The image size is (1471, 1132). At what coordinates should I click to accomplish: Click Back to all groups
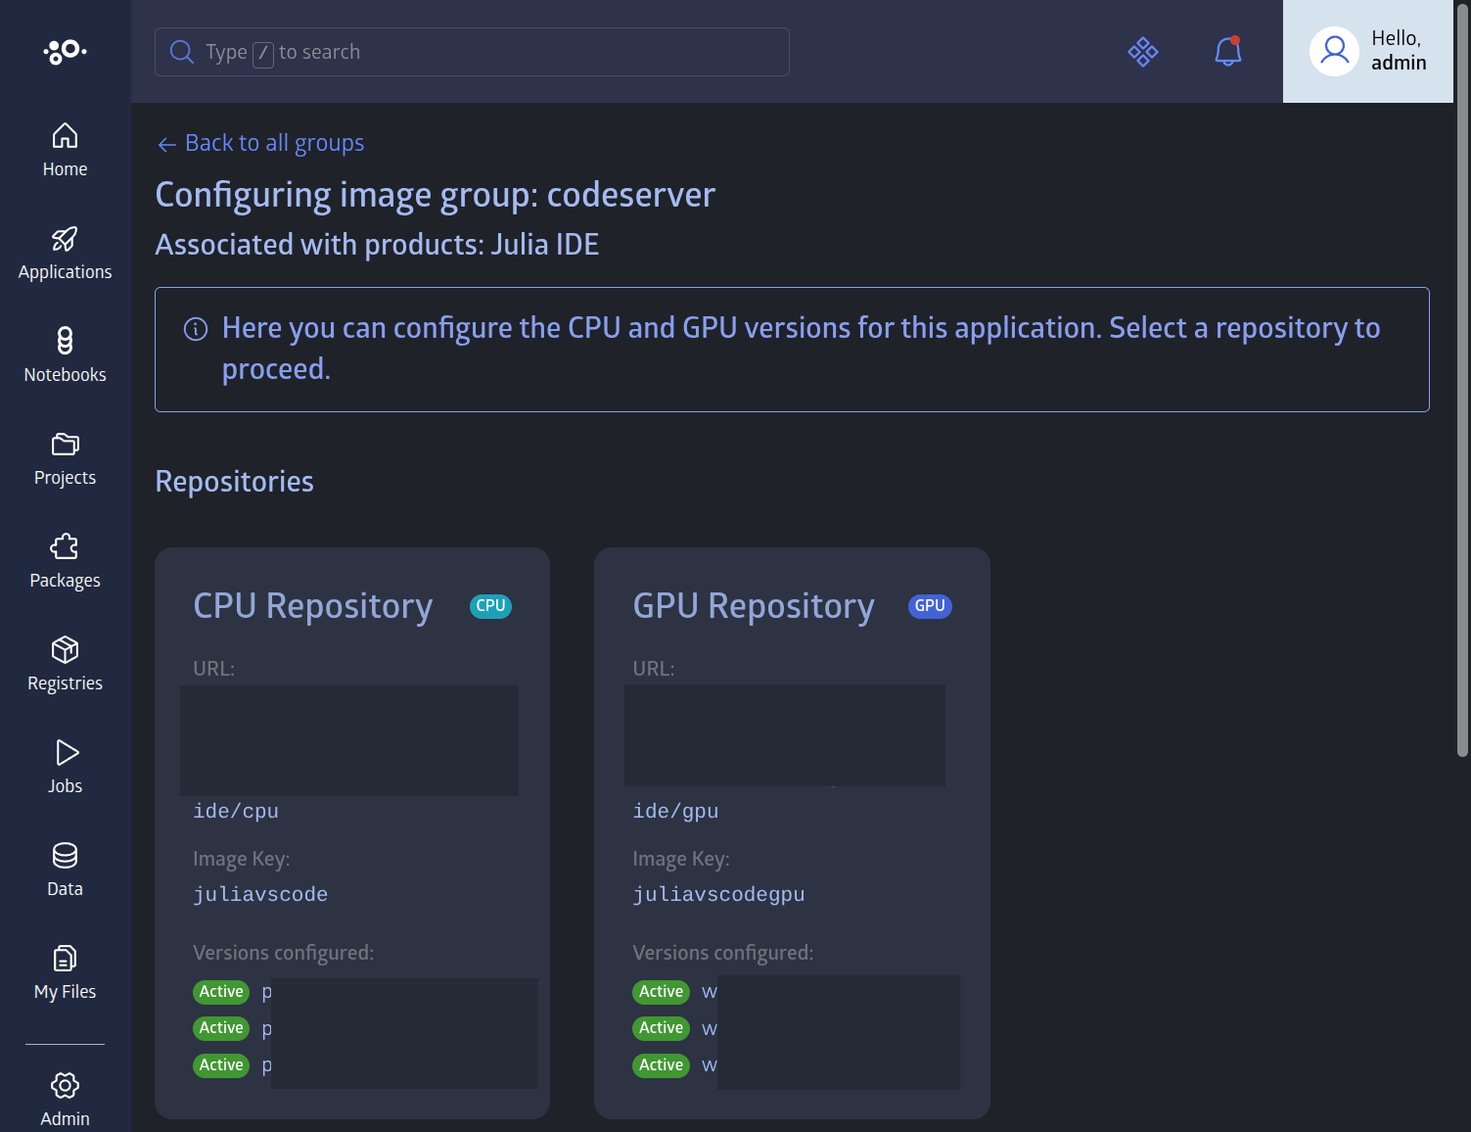(x=259, y=143)
